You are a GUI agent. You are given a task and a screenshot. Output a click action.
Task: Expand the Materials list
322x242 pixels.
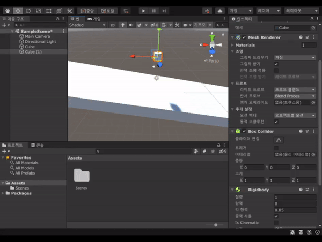pos(232,45)
